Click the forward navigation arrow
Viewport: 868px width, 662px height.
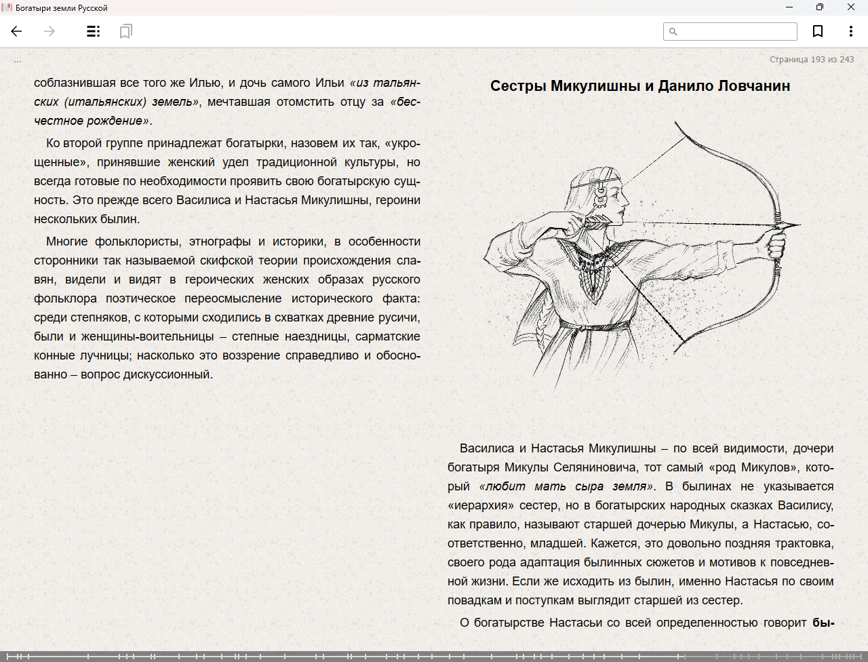click(x=50, y=31)
